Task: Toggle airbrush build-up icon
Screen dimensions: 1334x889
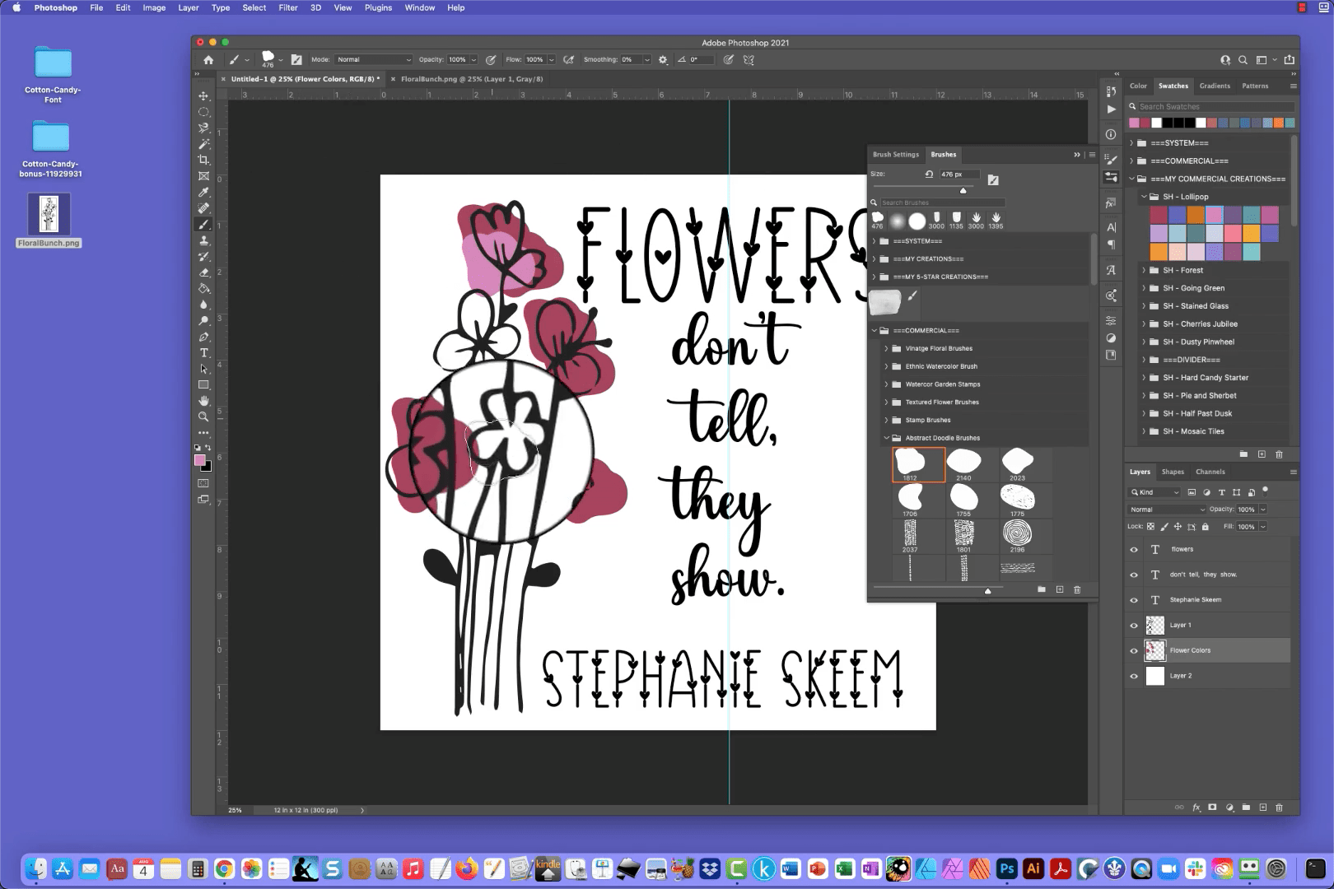Action: click(x=568, y=60)
